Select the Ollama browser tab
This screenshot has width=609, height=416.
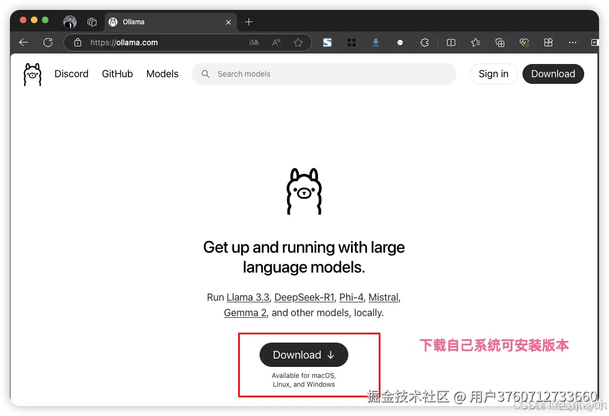pyautogui.click(x=170, y=22)
